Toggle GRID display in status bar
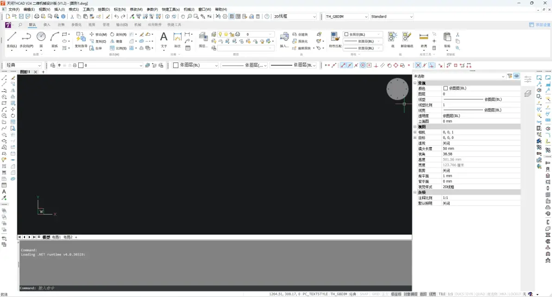Screen dimensions: 552x297 376,294
